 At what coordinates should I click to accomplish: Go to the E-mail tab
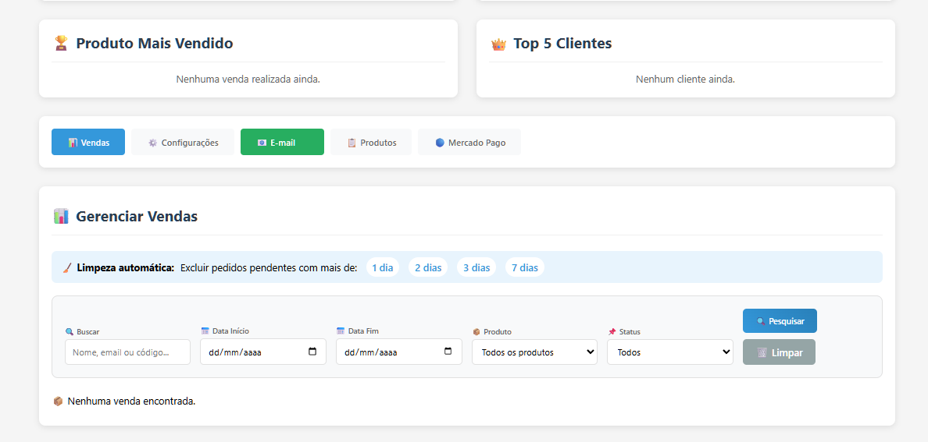click(282, 143)
